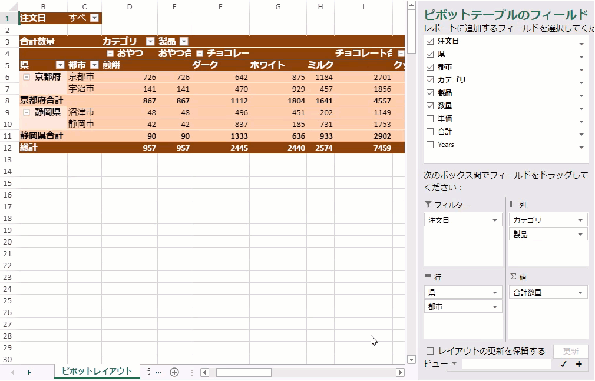This screenshot has width=595, height=381.
Task: Uncheck the 県 field checkbox
Action: [x=430, y=54]
